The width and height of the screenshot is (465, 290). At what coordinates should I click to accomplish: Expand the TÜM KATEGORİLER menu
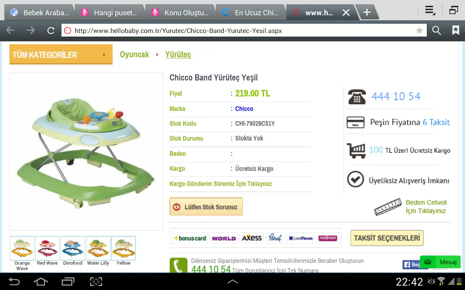[61, 55]
